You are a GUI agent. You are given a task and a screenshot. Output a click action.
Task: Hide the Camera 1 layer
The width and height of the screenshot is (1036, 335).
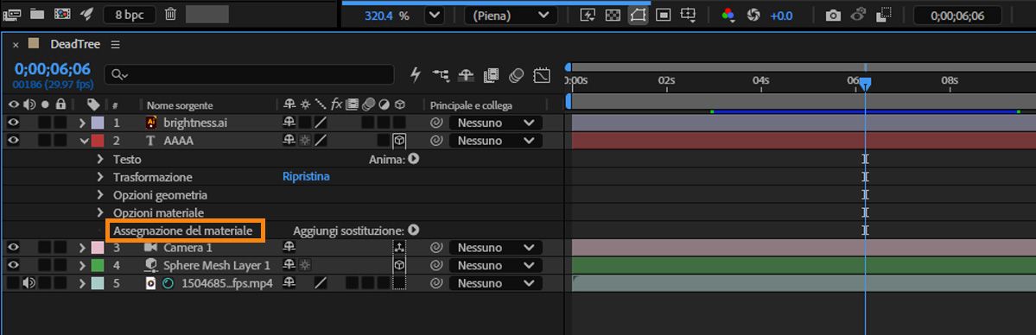pyautogui.click(x=13, y=247)
